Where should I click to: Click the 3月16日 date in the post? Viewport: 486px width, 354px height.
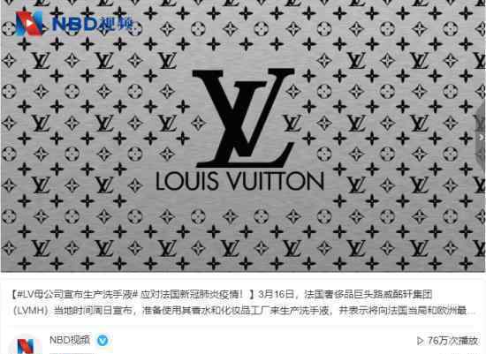(276, 294)
